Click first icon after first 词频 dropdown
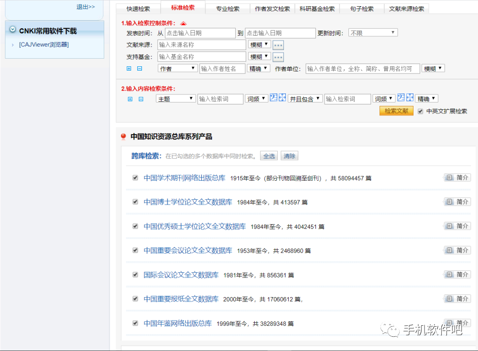 (273, 97)
